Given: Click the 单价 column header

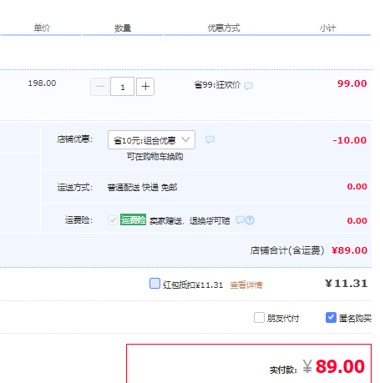Looking at the screenshot, I should [42, 28].
